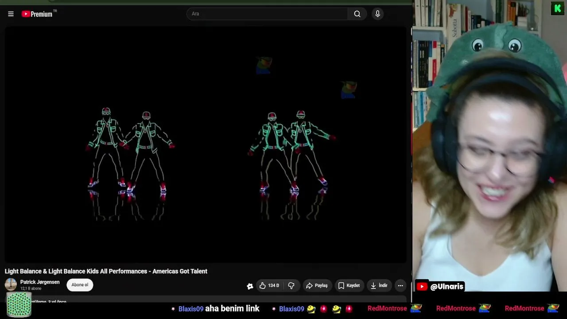567x319 pixels.
Task: Open the YouTube guide hamburger menu
Action: tap(11, 14)
